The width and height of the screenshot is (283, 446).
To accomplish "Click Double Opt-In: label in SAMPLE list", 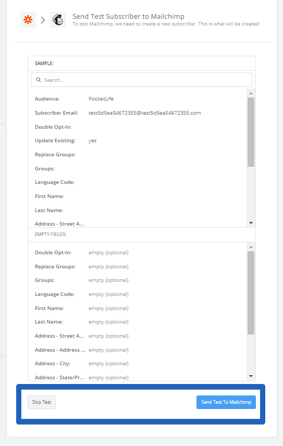I will pyautogui.click(x=53, y=127).
